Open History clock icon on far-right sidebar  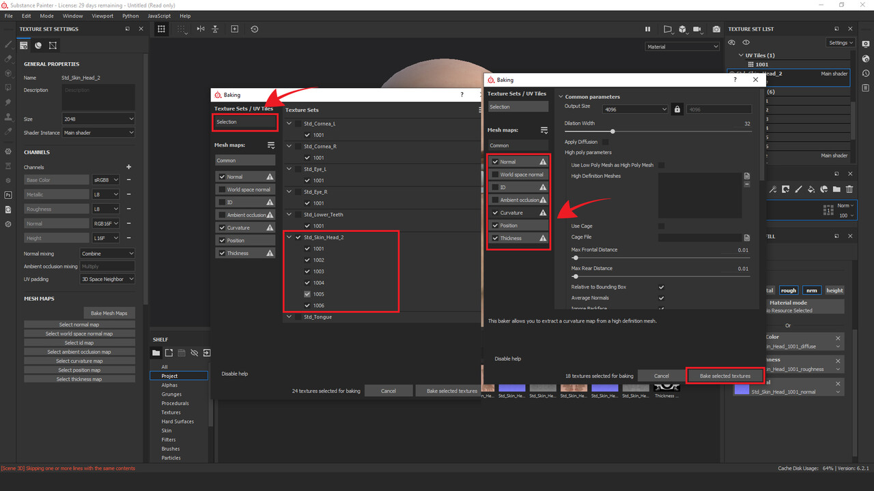coord(866,73)
